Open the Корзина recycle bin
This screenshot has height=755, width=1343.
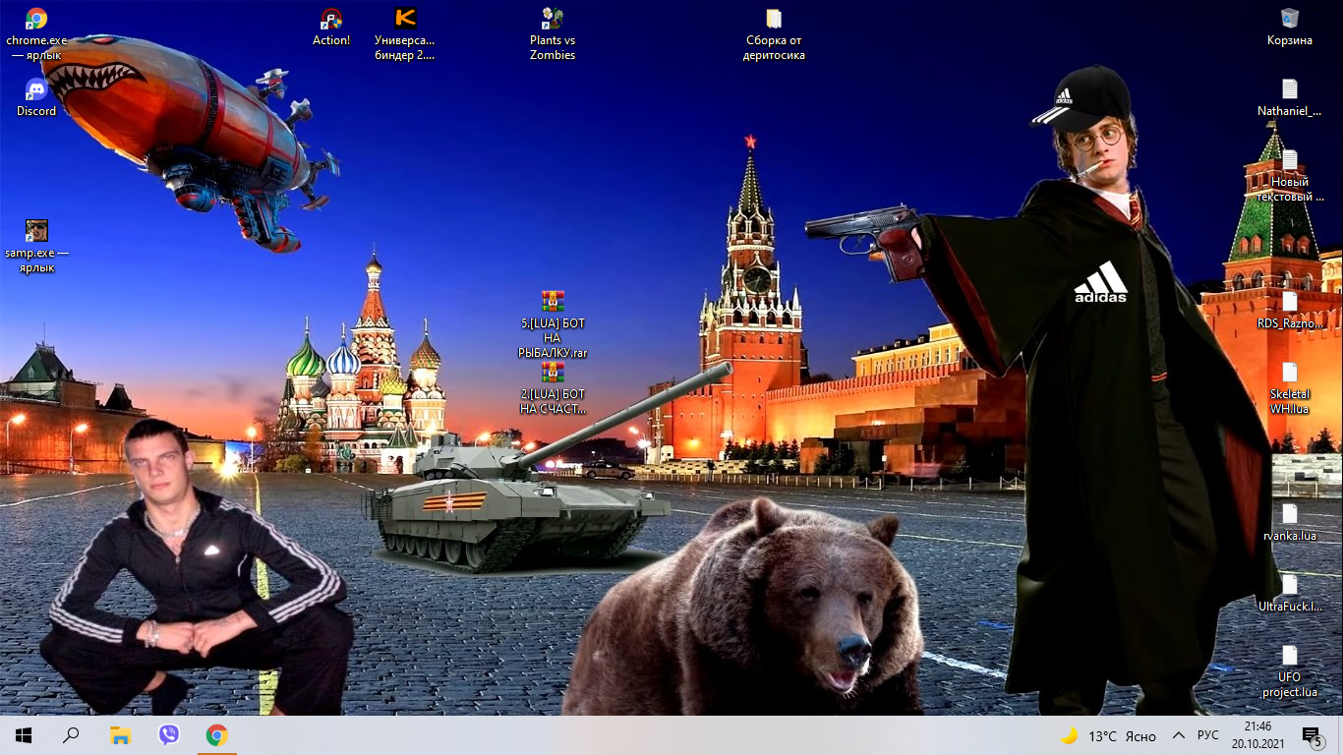1289,19
